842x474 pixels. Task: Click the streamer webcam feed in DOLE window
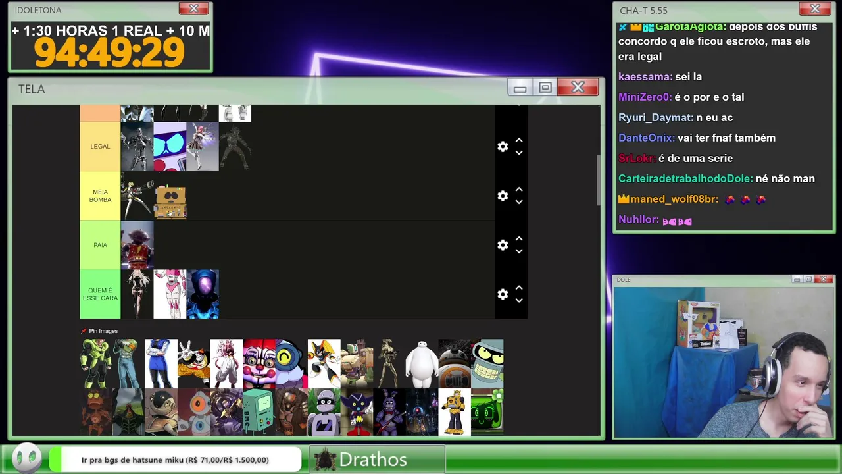pyautogui.click(x=724, y=363)
